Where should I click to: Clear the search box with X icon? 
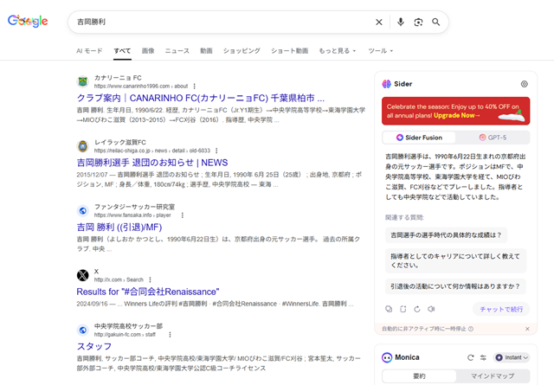378,22
